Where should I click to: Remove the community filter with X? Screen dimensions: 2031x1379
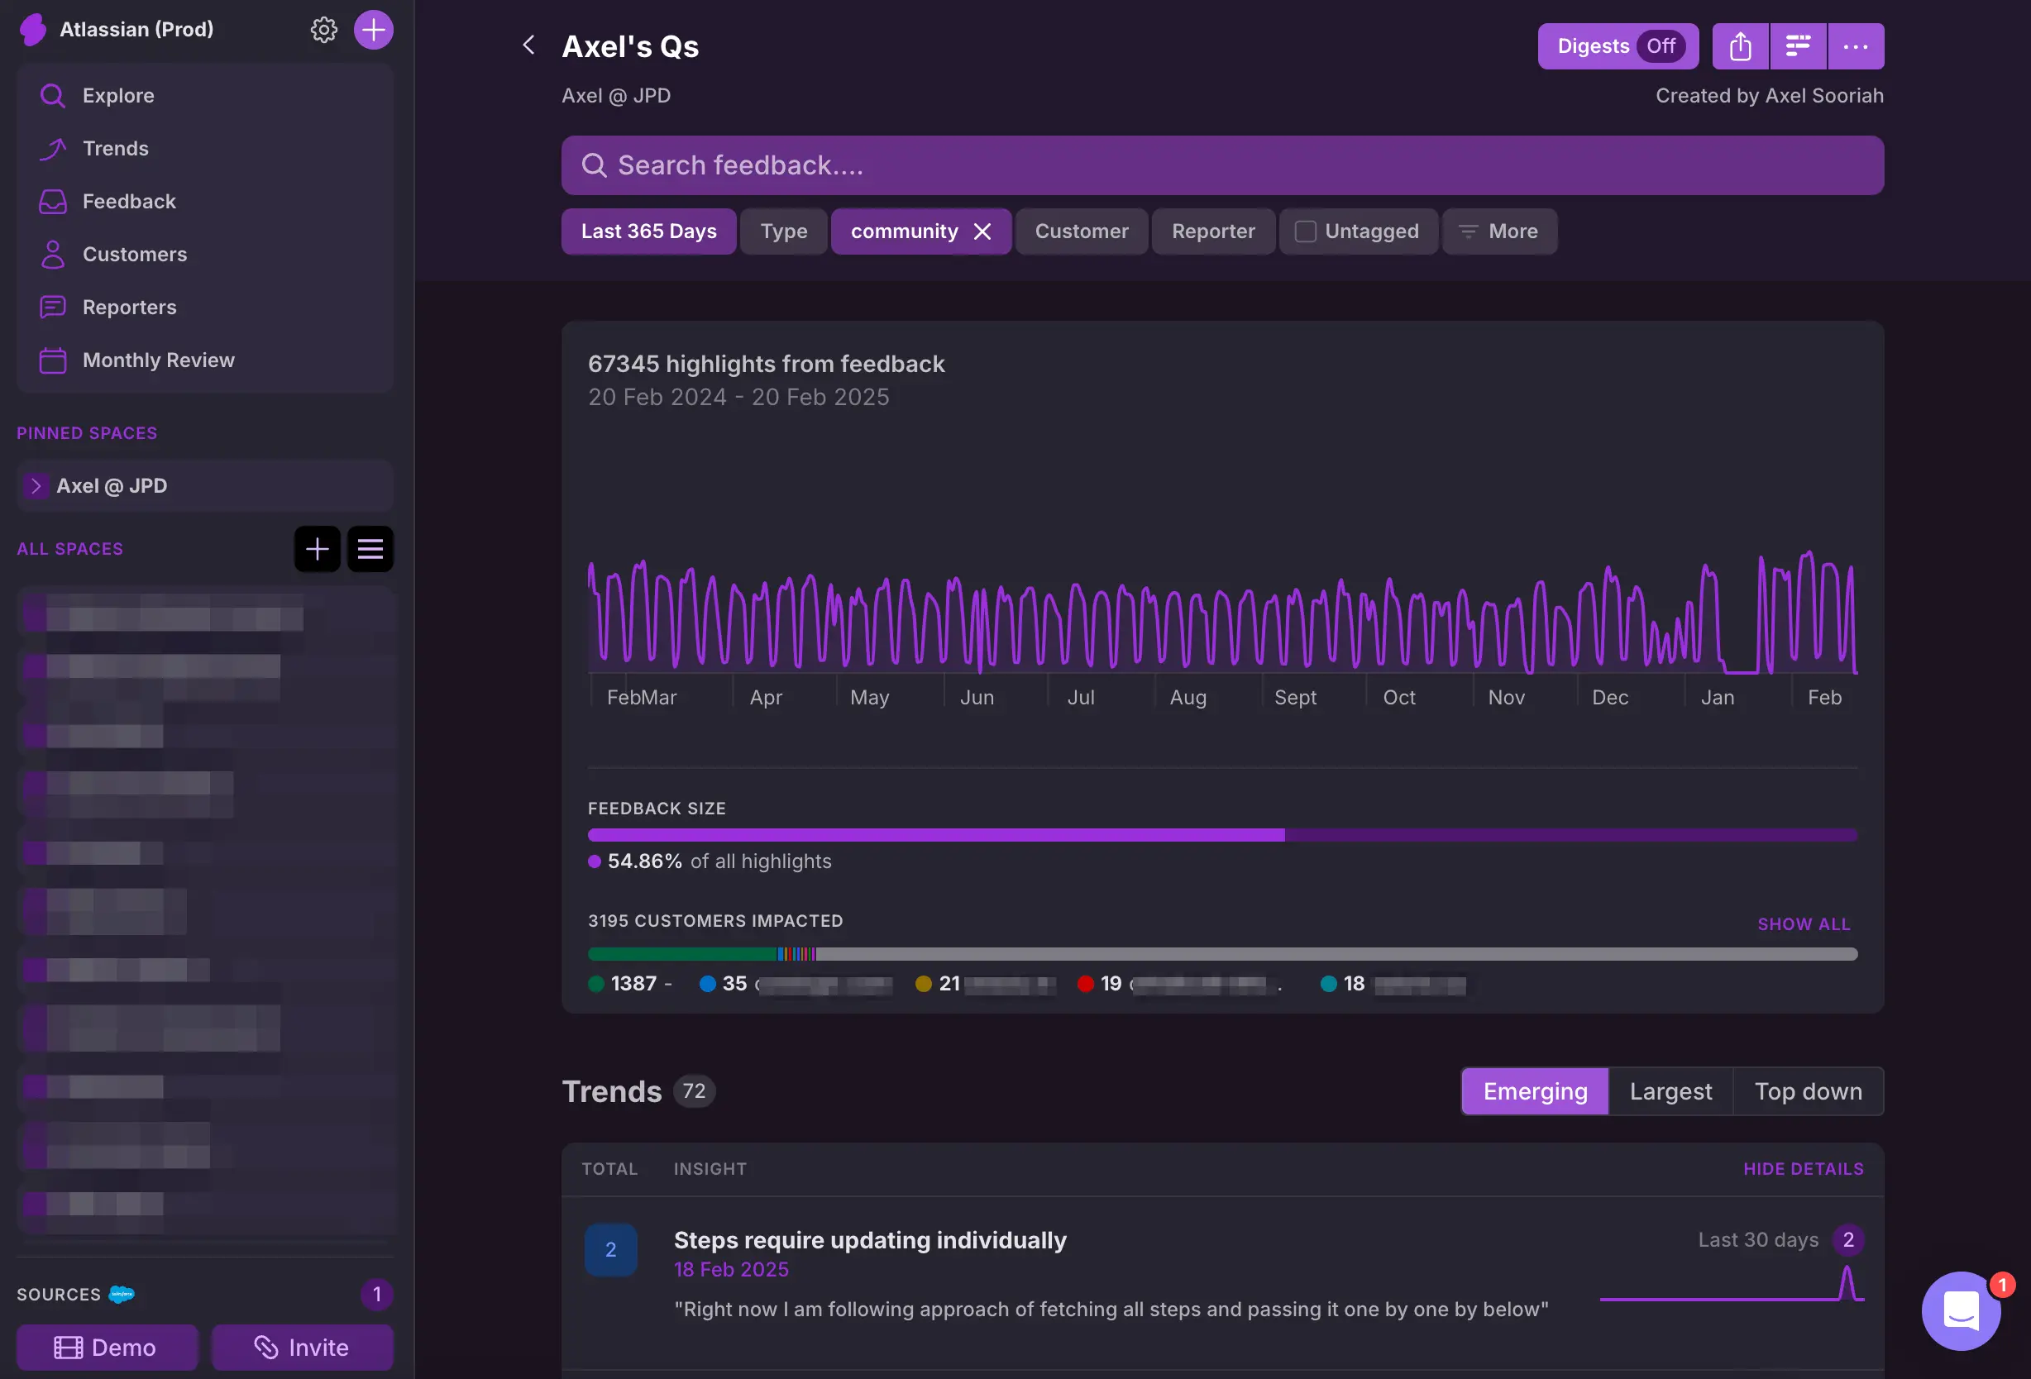tap(982, 231)
